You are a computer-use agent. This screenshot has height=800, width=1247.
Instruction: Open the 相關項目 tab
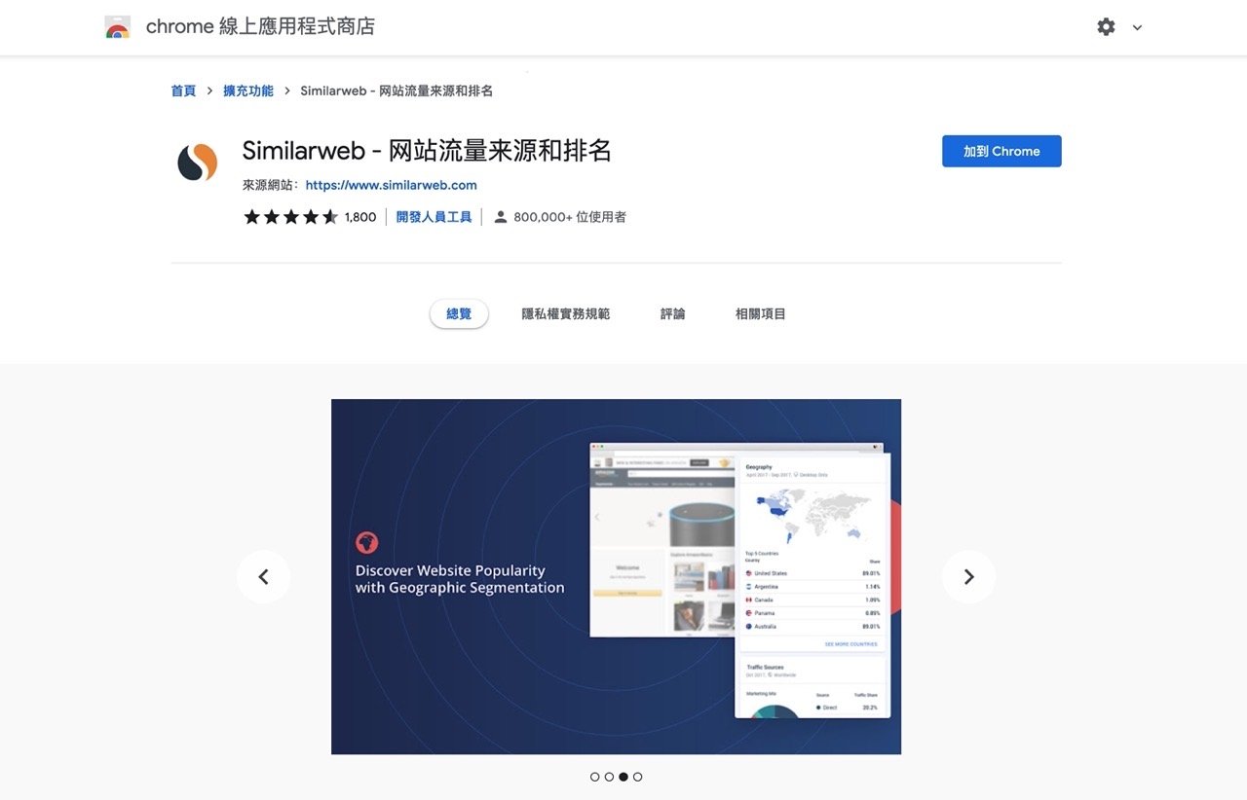[761, 313]
